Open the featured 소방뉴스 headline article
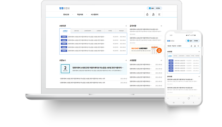Screen dimensions: 222x127 tap(98, 68)
